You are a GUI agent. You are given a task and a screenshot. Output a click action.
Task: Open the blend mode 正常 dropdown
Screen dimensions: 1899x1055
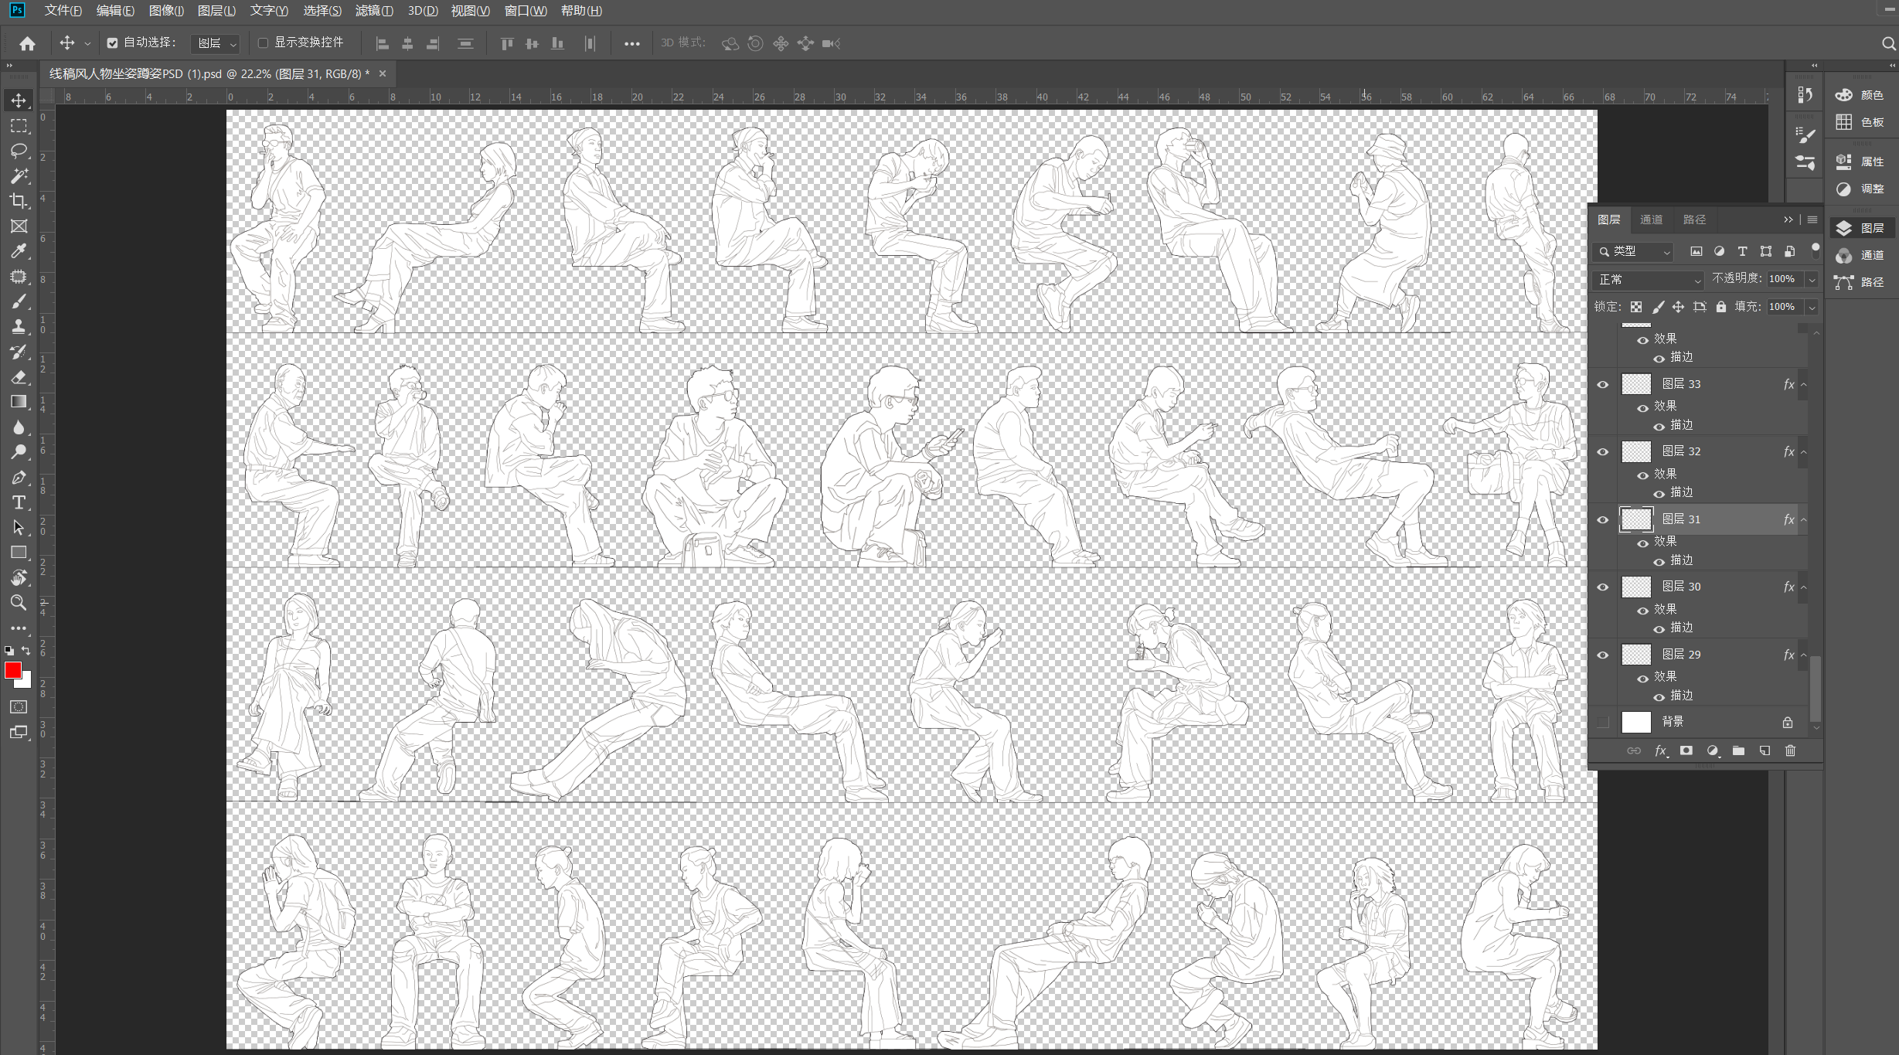click(x=1647, y=280)
